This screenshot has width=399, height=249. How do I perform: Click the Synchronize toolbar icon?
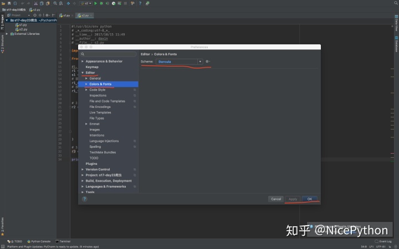pyautogui.click(x=15, y=3)
